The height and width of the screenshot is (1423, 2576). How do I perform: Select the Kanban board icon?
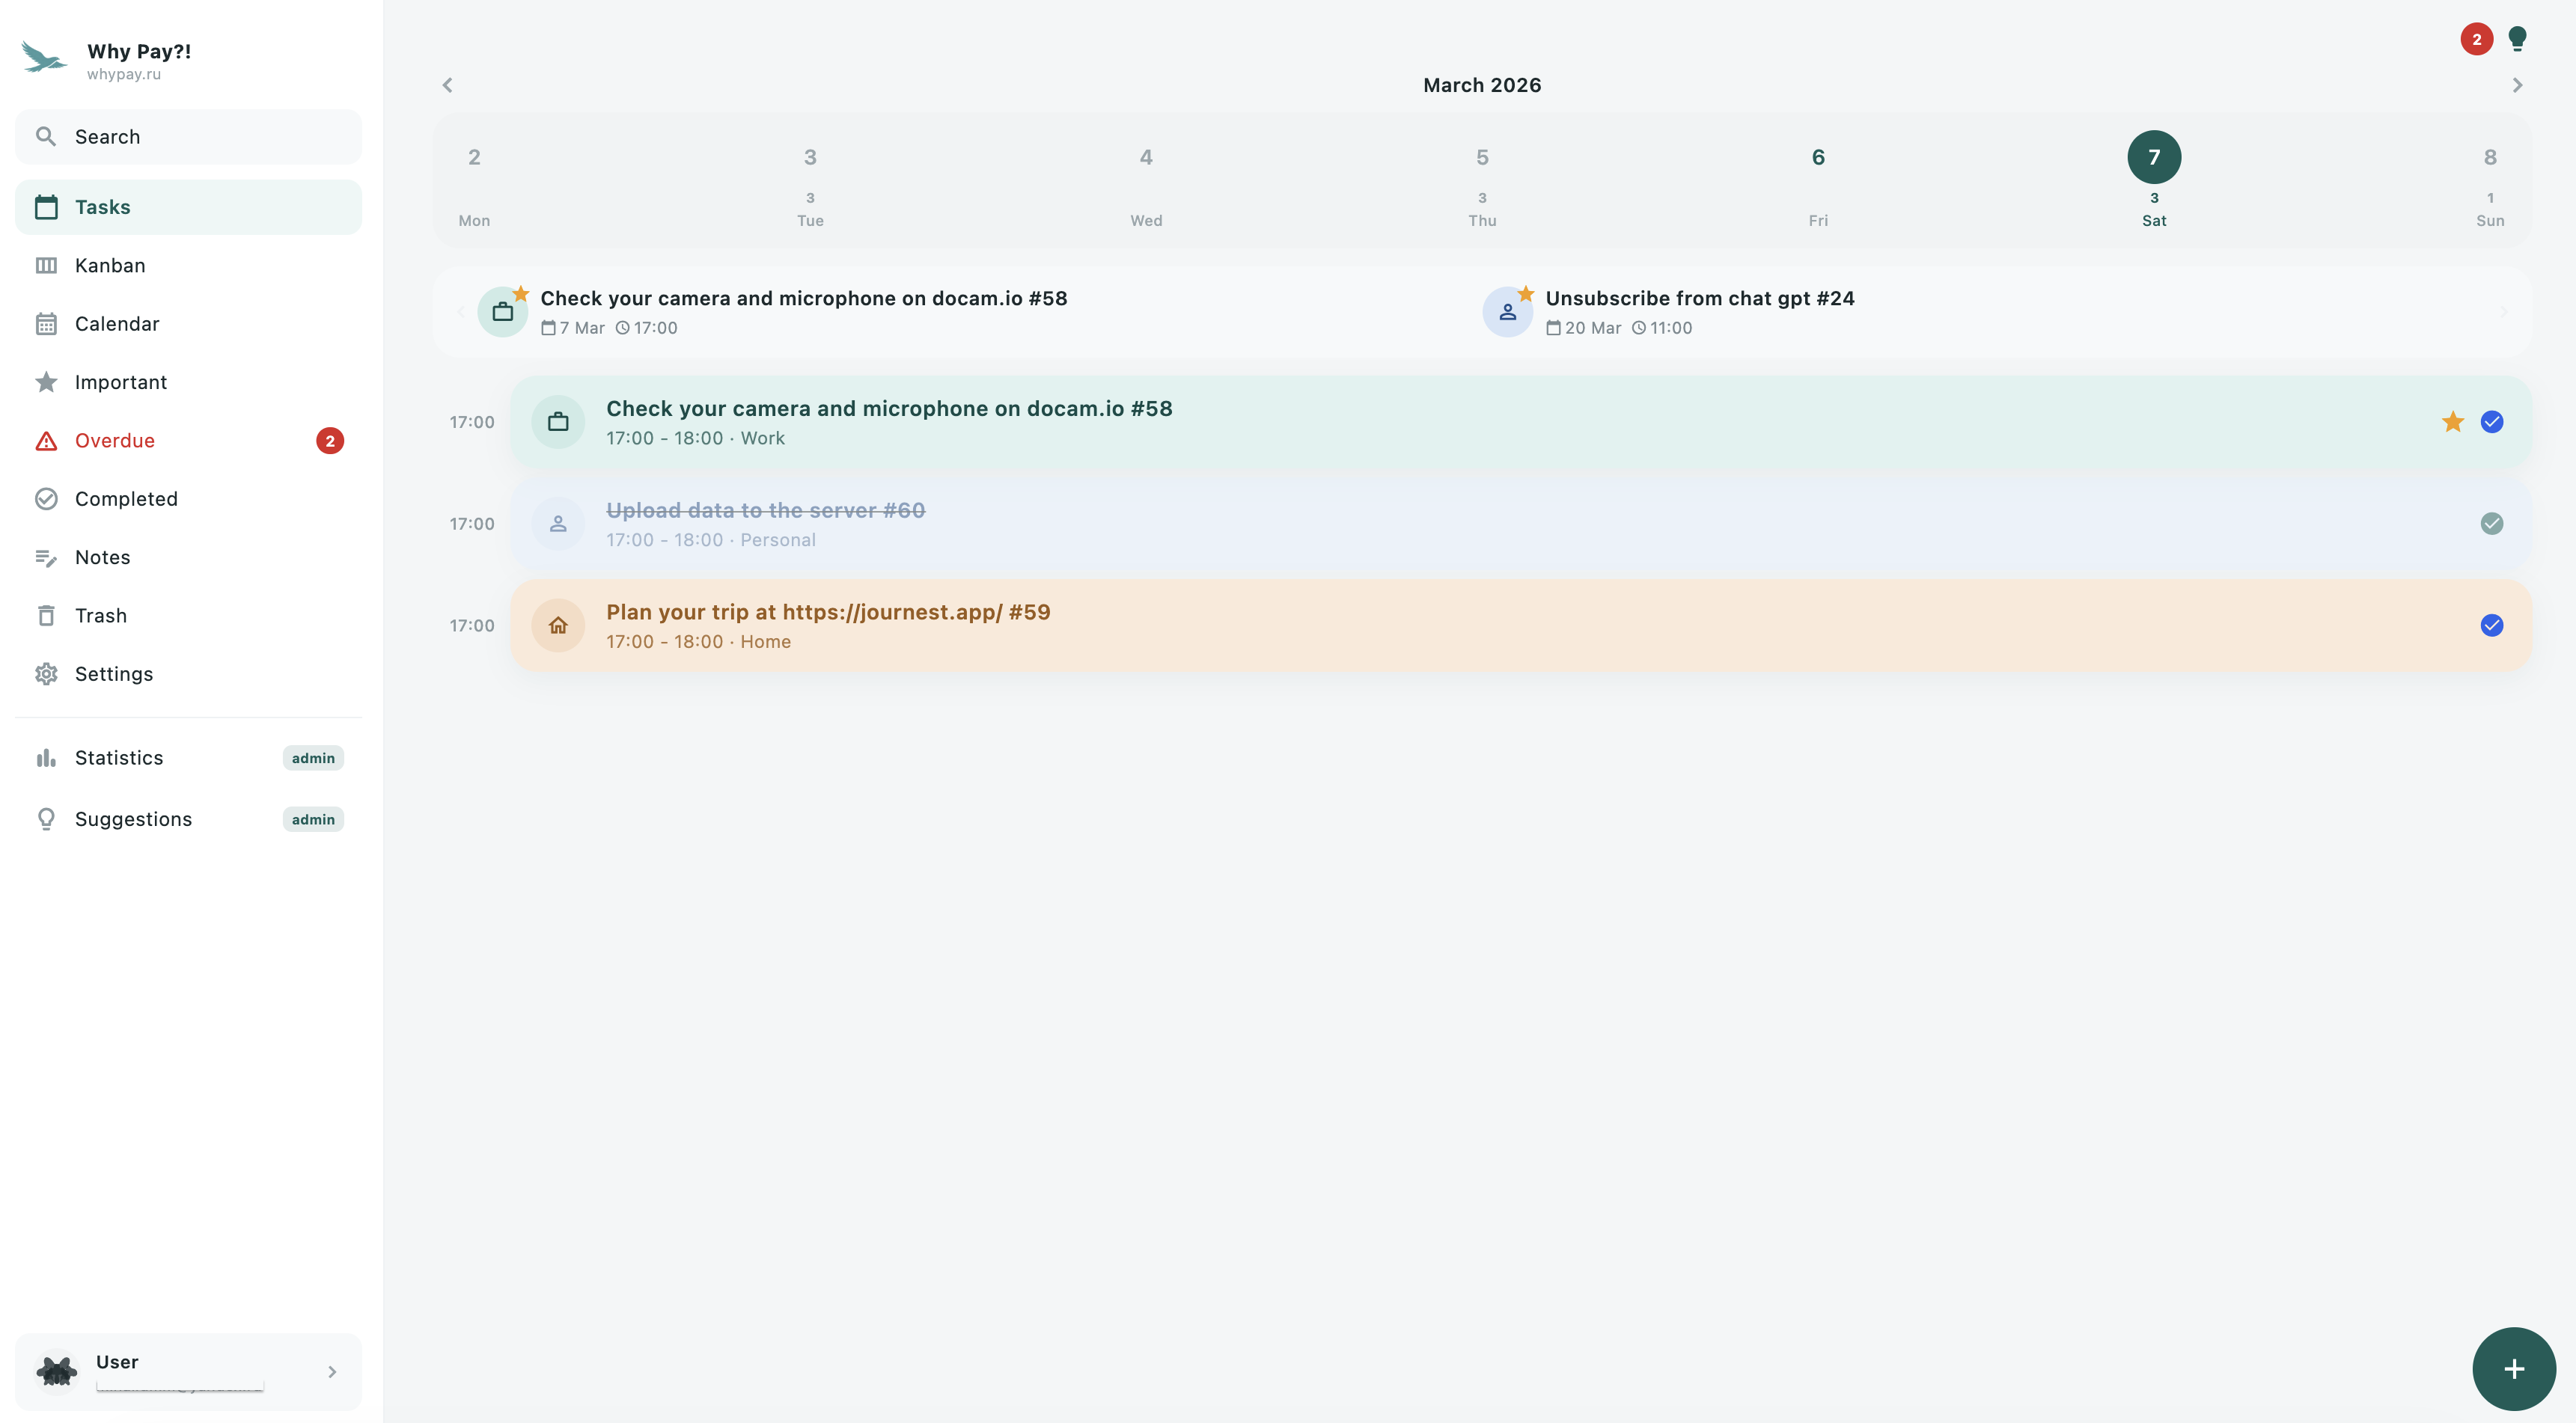coord(47,265)
